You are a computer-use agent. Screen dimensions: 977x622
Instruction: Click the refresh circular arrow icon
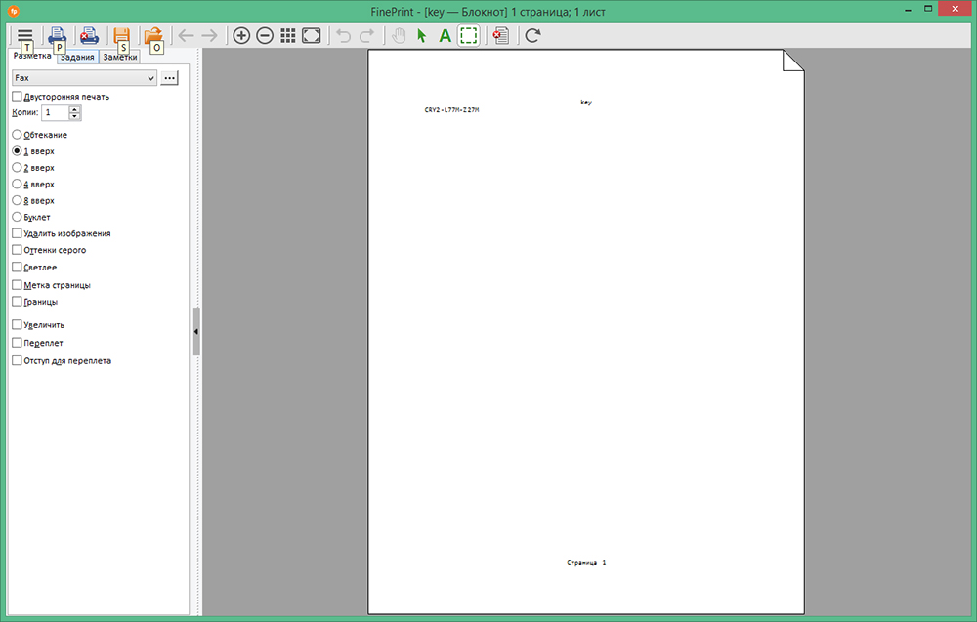(x=532, y=36)
